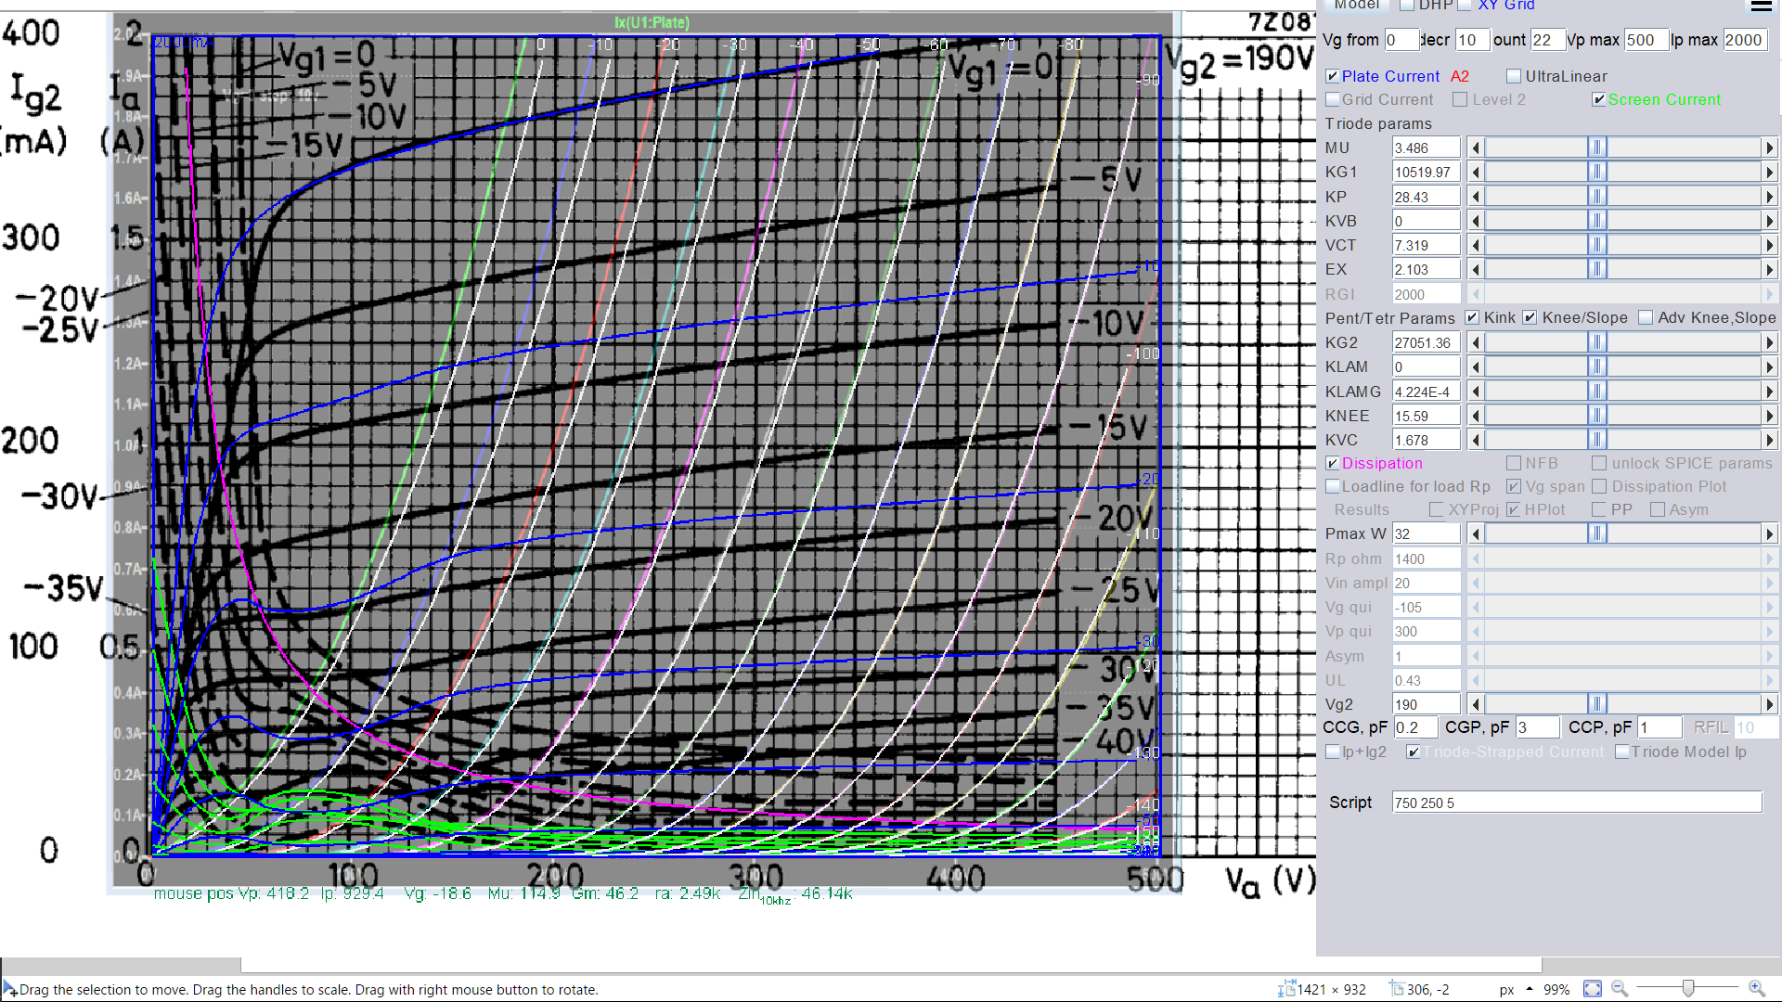1782x1002 pixels.
Task: Click the KG1 value field 10519.97
Action: [1426, 173]
